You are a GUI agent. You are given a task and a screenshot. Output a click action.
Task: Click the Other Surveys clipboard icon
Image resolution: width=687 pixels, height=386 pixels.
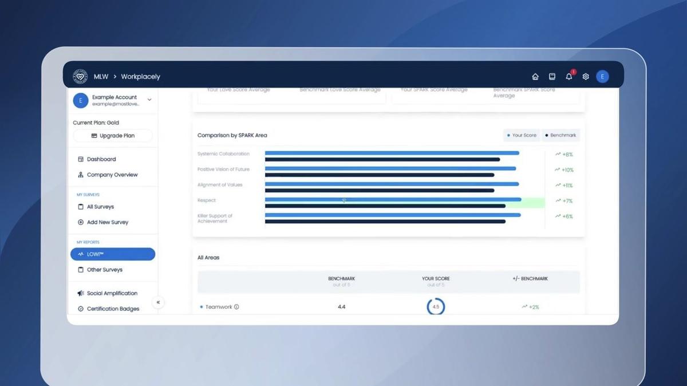[81, 270]
